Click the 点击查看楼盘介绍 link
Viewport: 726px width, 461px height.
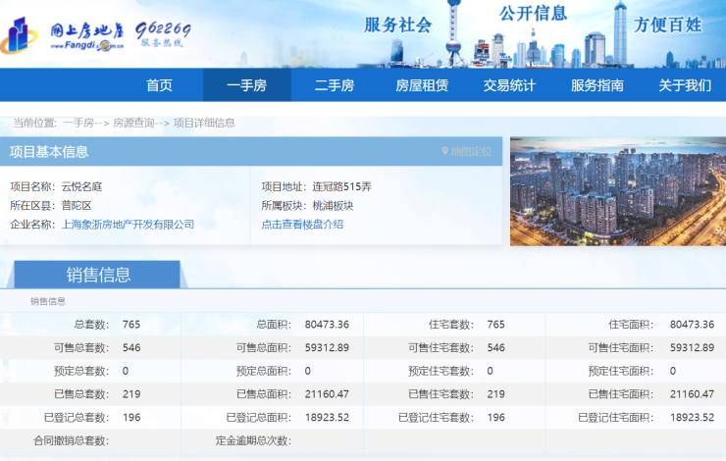click(x=302, y=225)
